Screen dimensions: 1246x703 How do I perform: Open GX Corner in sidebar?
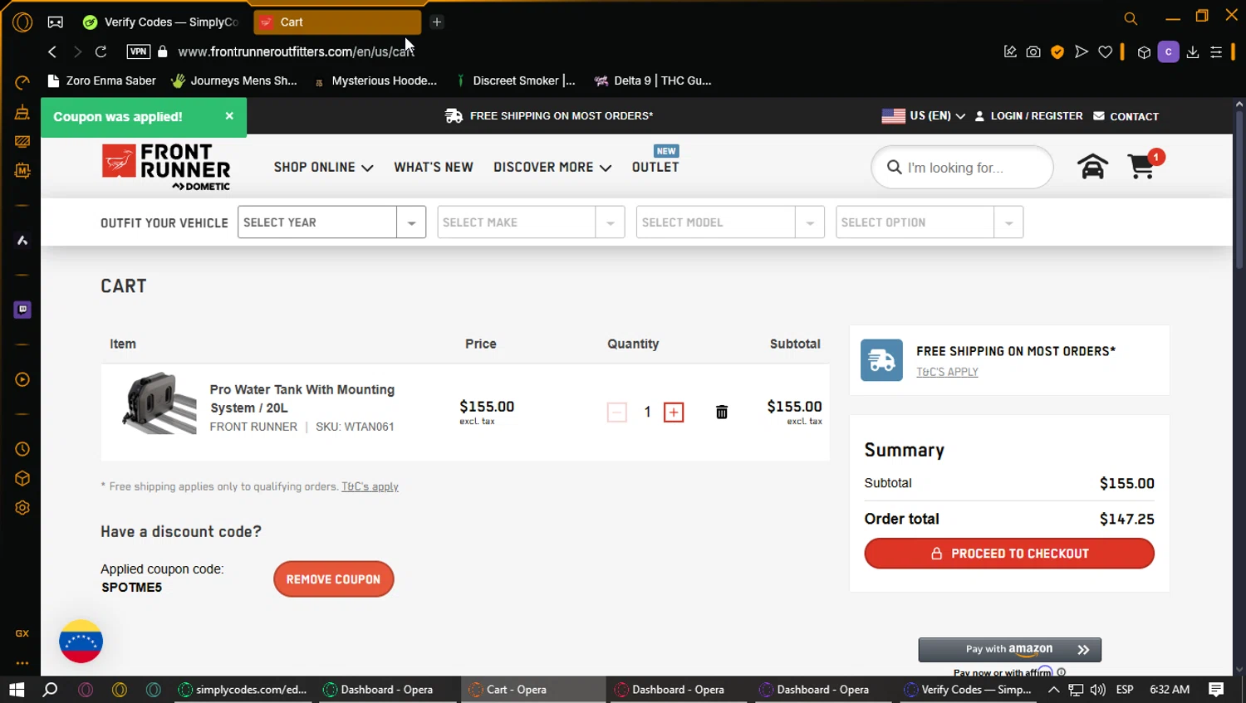(x=22, y=633)
